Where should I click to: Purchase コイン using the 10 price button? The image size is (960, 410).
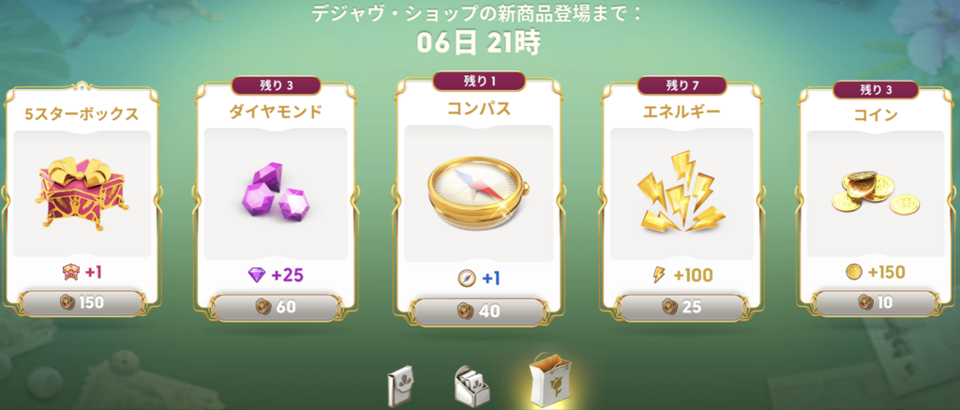pyautogui.click(x=874, y=302)
